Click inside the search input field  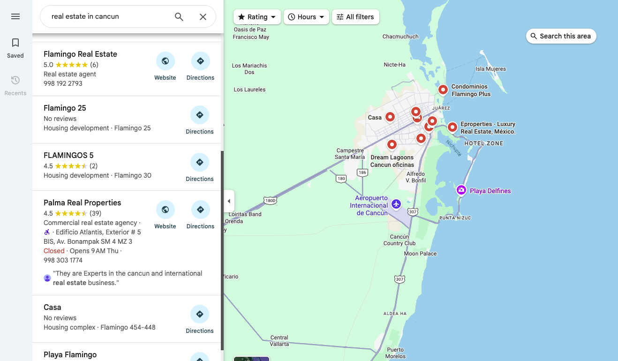click(103, 16)
